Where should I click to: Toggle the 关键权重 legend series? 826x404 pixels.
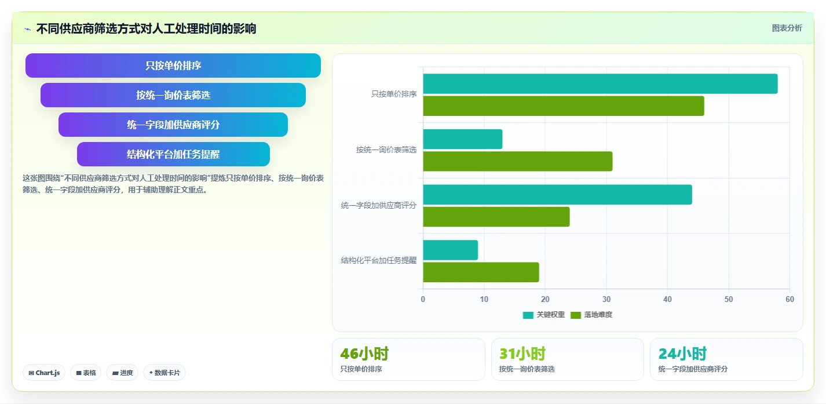pyautogui.click(x=543, y=315)
